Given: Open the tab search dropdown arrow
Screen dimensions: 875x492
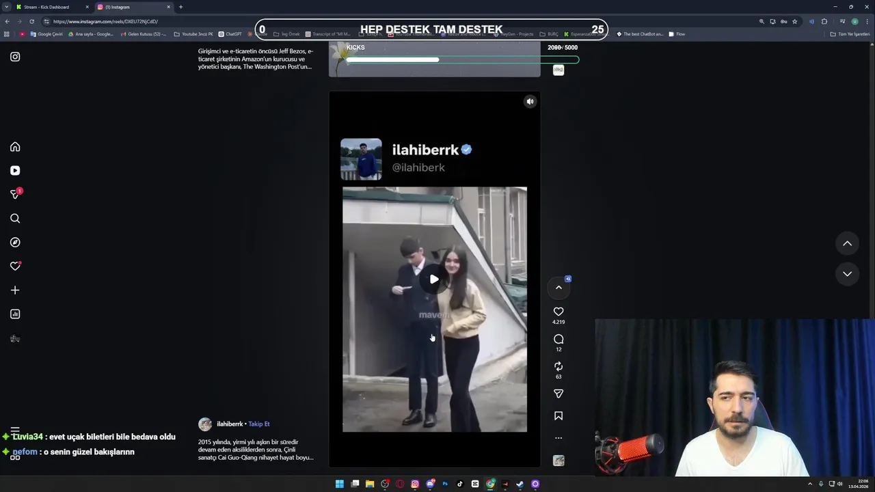Looking at the screenshot, I should point(6,7).
